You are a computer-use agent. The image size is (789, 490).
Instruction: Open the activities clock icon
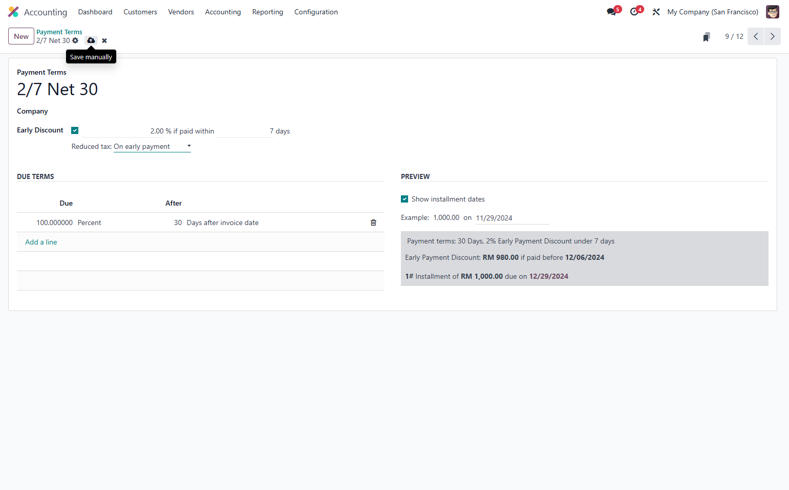635,12
